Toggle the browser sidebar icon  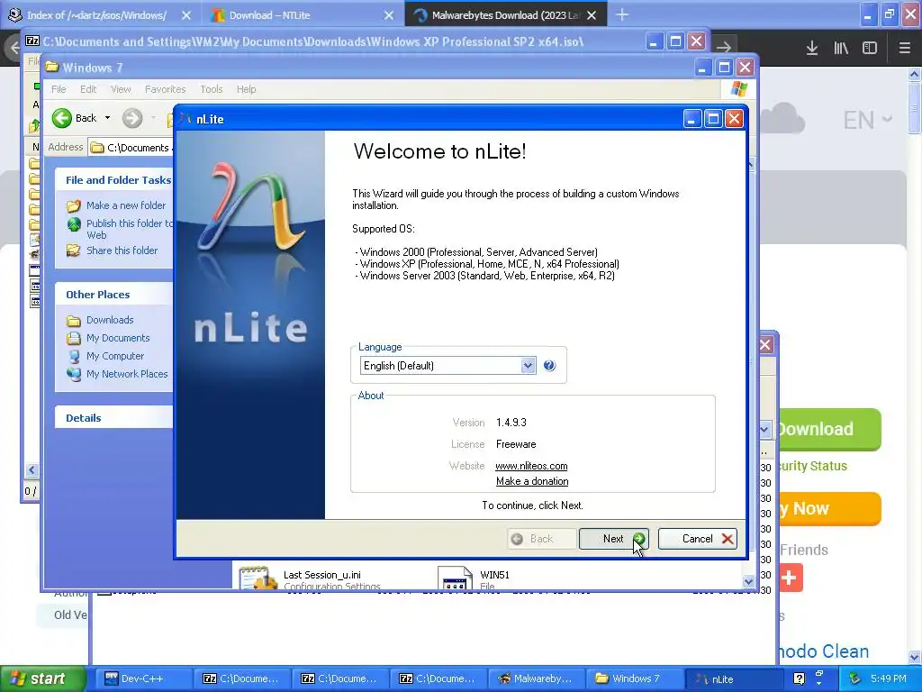point(870,48)
